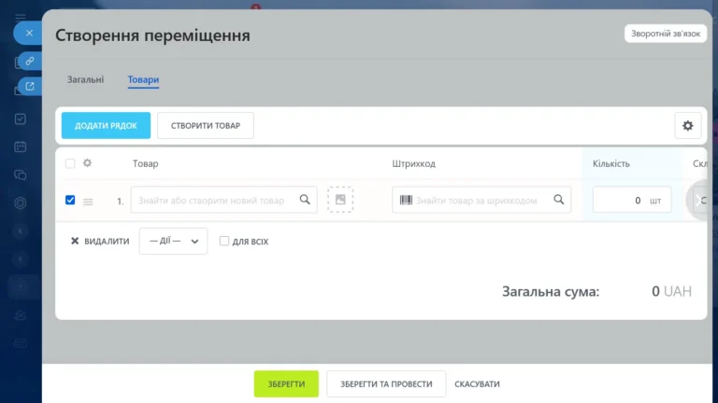
Task: Click search magnifier in barcode field
Action: point(559,200)
